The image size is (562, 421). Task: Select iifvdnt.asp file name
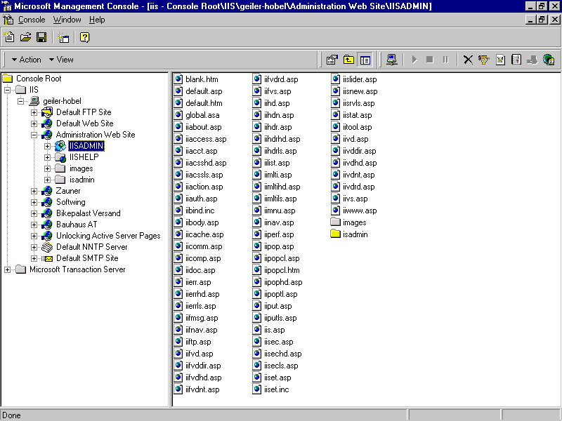202,389
